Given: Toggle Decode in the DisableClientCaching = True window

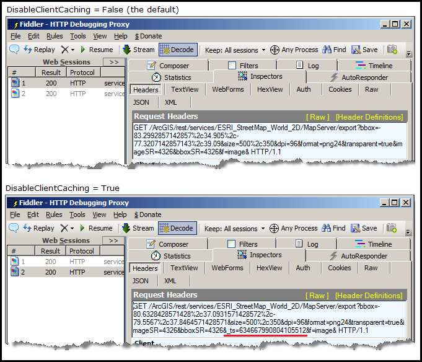Looking at the screenshot, I should (177, 228).
